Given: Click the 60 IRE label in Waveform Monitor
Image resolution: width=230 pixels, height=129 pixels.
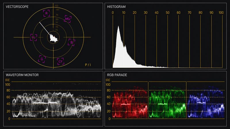Looking at the screenshot, I should (8, 97).
